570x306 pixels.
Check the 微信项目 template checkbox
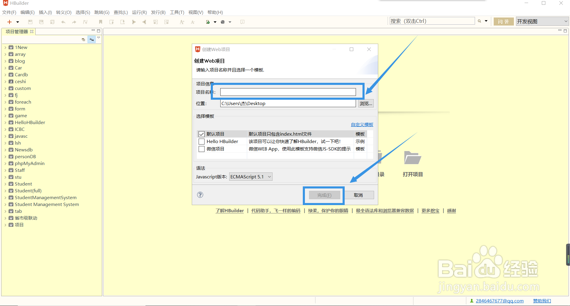[202, 149]
